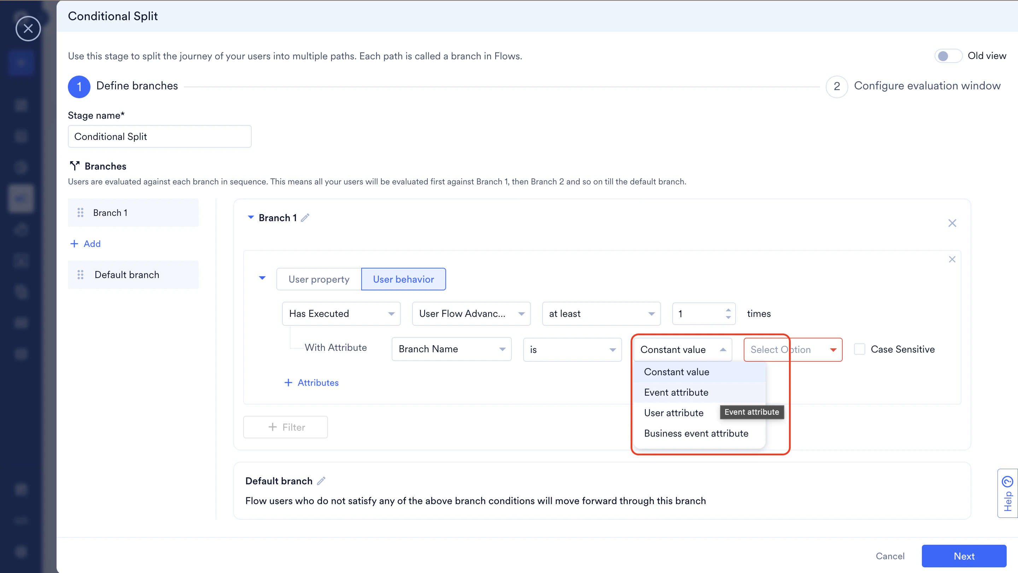Click the drag handle next to Branch 1
This screenshot has height=573, width=1018.
tap(81, 212)
